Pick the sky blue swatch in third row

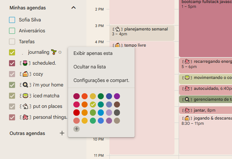[x=101, y=112]
